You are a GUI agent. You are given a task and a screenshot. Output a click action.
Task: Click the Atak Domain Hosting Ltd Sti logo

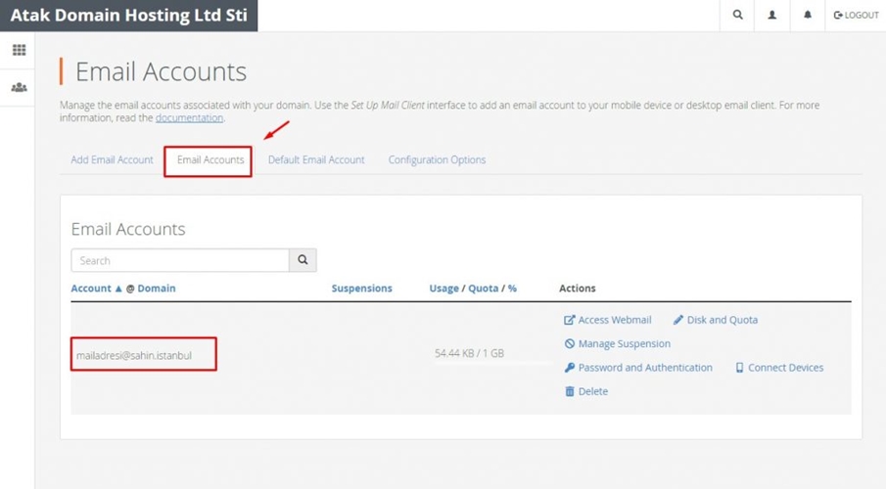pos(129,16)
